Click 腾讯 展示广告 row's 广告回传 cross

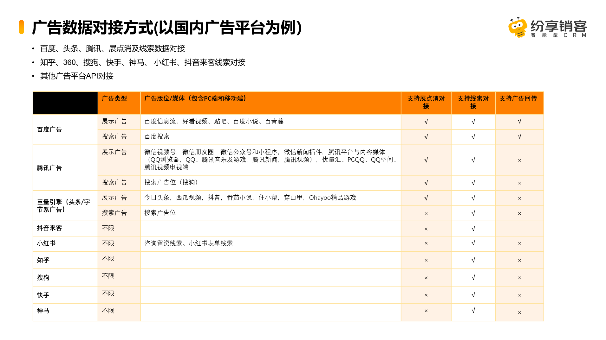(x=519, y=160)
